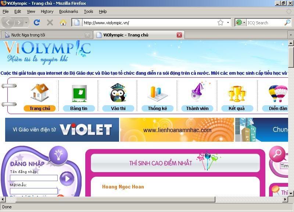This screenshot has height=212, width=294.
Task: Click the horizontal scrollbar thumb
Action: [x=110, y=199]
